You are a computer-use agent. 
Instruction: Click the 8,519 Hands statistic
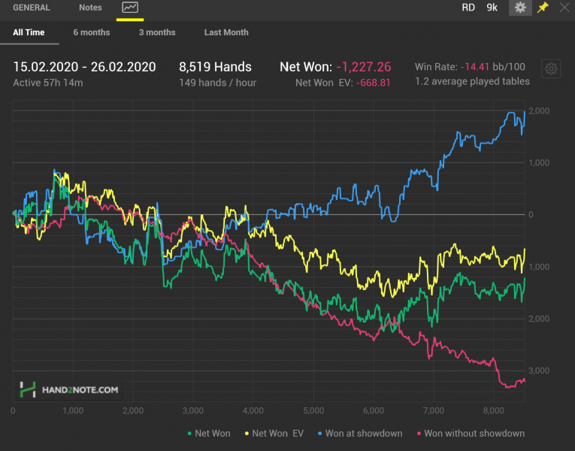click(x=215, y=67)
